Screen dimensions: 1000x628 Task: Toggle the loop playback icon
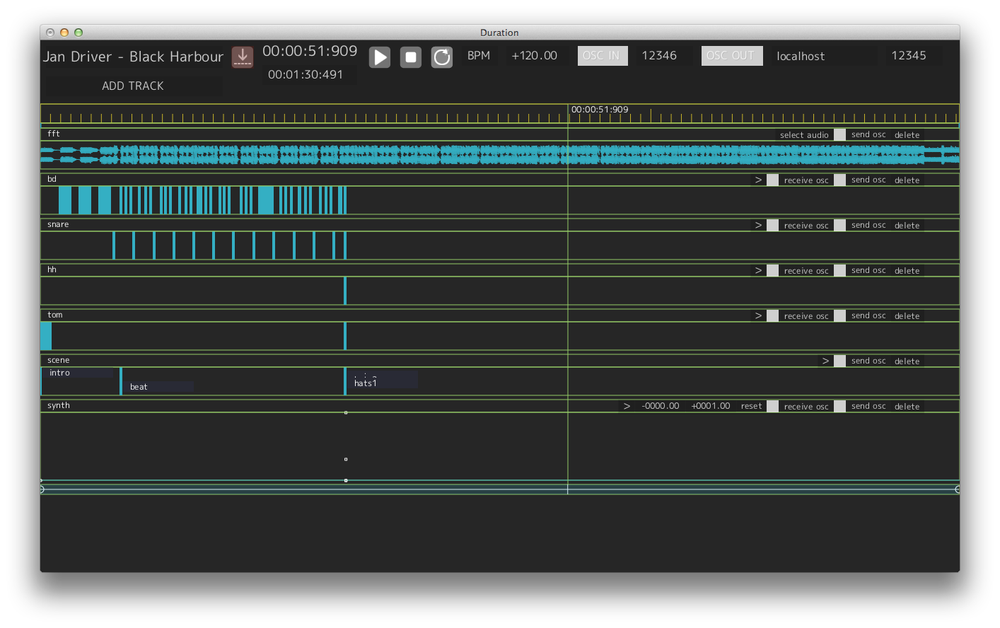tap(442, 57)
